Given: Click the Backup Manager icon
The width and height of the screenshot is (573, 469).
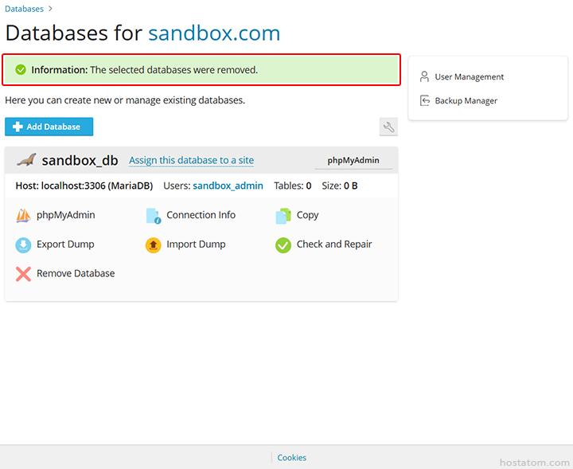Looking at the screenshot, I should pyautogui.click(x=424, y=101).
